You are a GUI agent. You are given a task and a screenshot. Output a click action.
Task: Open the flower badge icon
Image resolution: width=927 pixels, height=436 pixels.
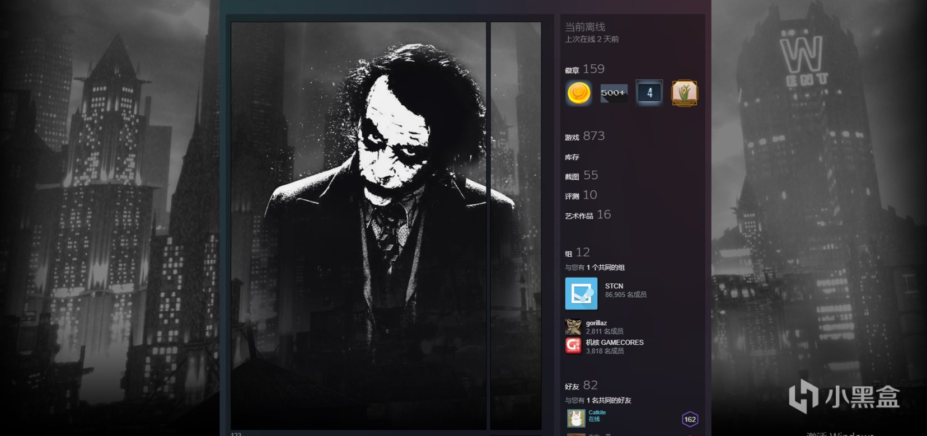pyautogui.click(x=685, y=93)
